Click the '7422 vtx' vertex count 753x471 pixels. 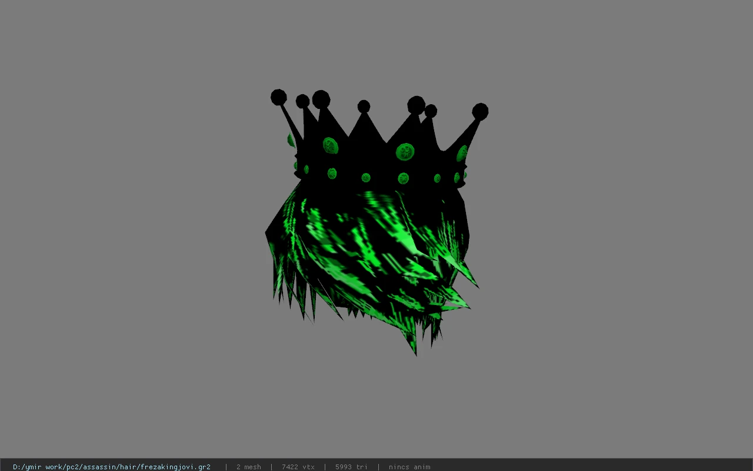[x=298, y=467]
